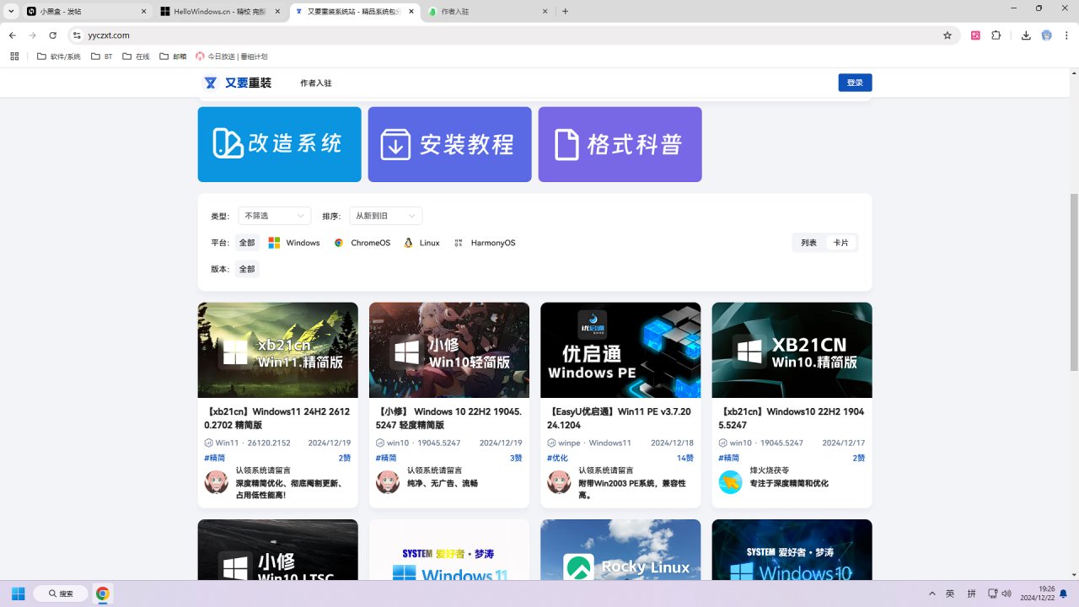Open the notification bell in taskbar
1079x607 pixels.
coord(1064,594)
